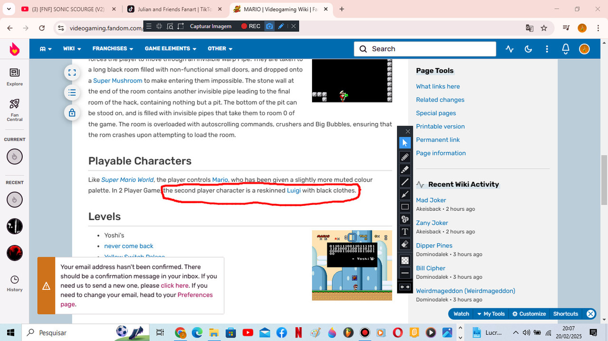Open the wiki logo dropdown menu
This screenshot has width=608, height=341.
tap(46, 48)
